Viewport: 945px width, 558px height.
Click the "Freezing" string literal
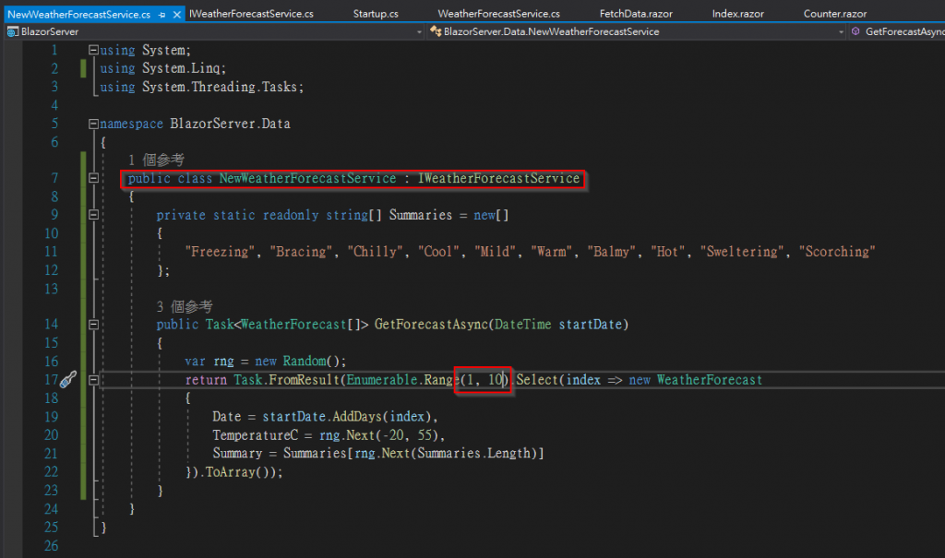click(220, 251)
